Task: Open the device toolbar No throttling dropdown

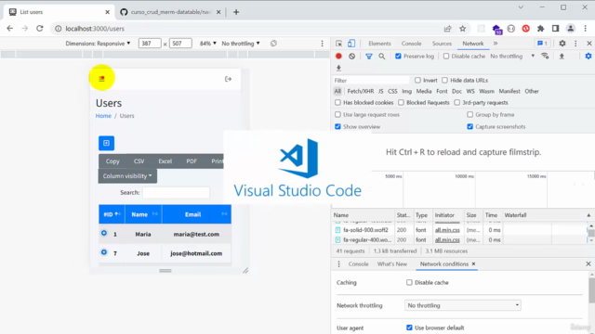Action: tap(241, 44)
